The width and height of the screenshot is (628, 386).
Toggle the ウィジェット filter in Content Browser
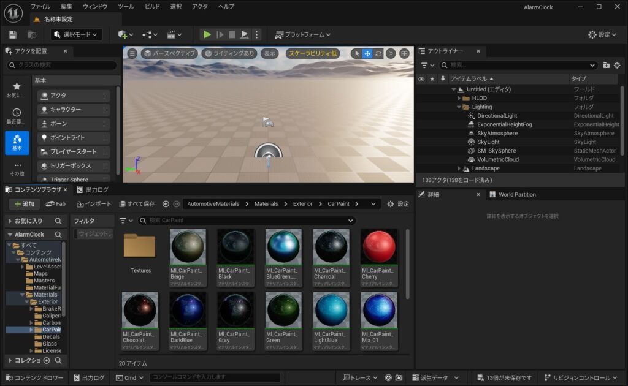[94, 233]
